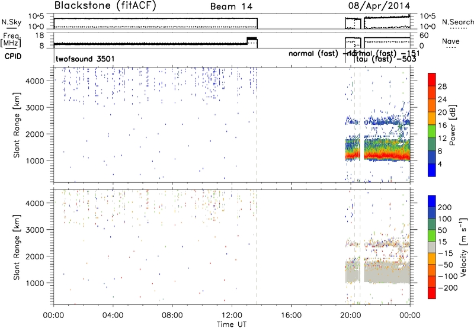Click the "-100" tick on Velocity colorbar
The width and height of the screenshot is (474, 328).
coord(448,276)
